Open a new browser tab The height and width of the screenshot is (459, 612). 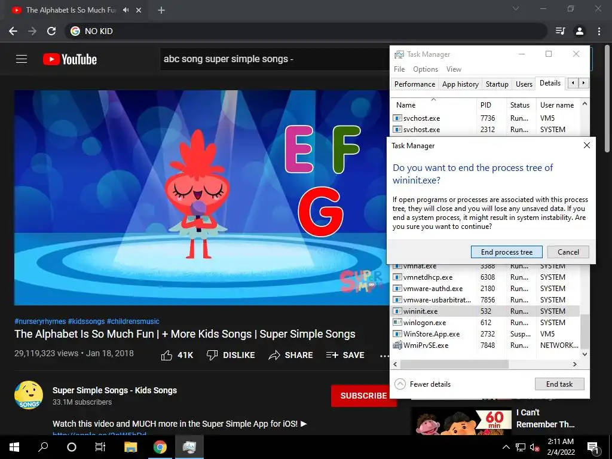point(161,10)
